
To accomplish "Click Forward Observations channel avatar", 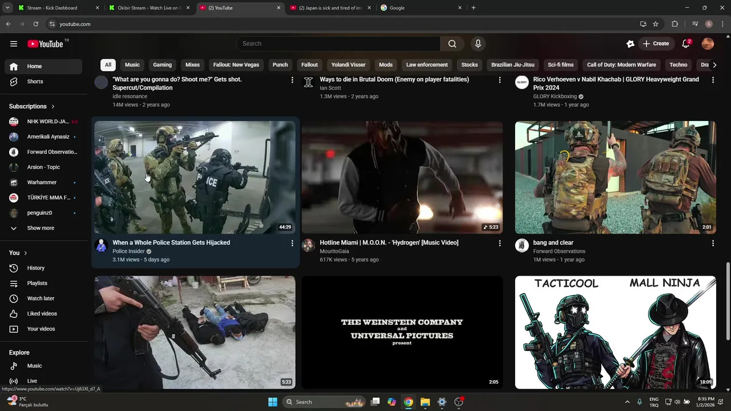I will click(522, 245).
